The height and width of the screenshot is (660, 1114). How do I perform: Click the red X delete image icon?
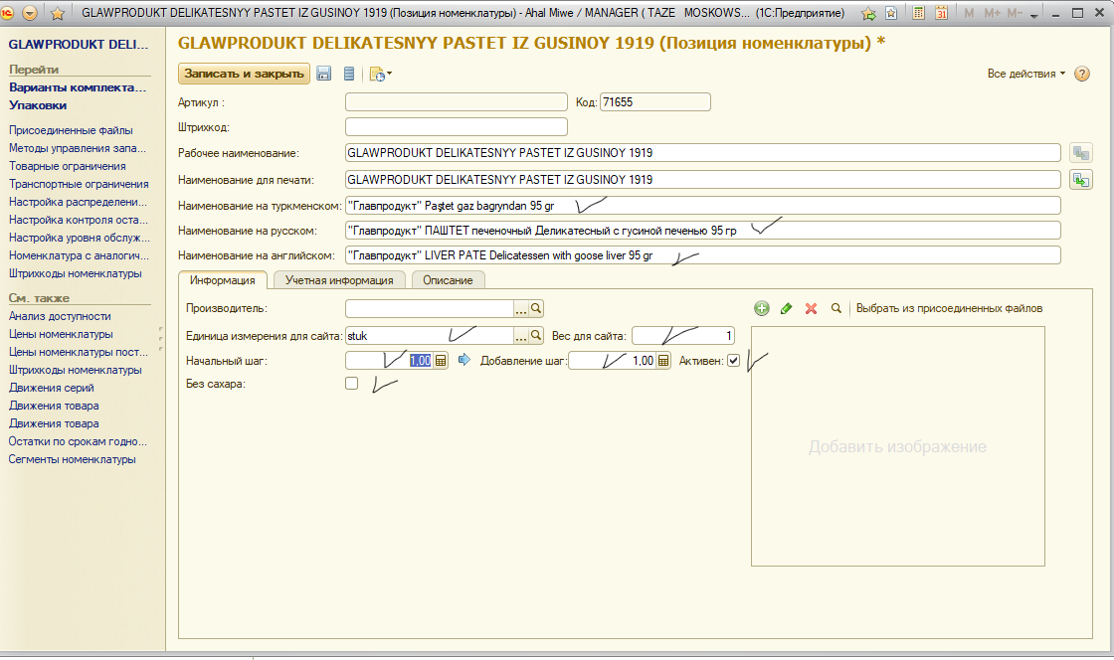point(811,309)
